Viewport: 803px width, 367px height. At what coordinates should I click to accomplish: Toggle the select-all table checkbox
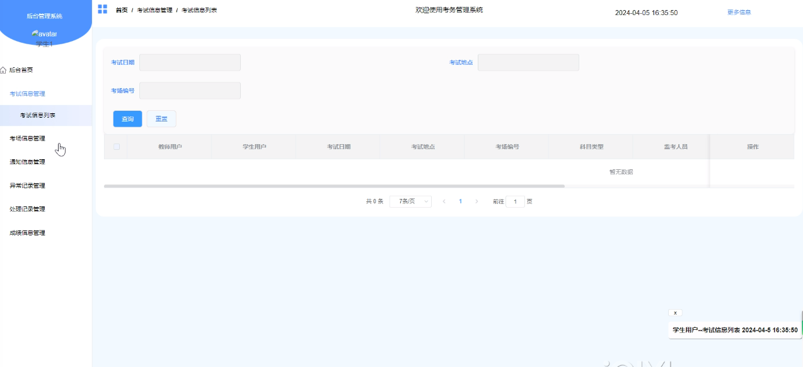[116, 147]
